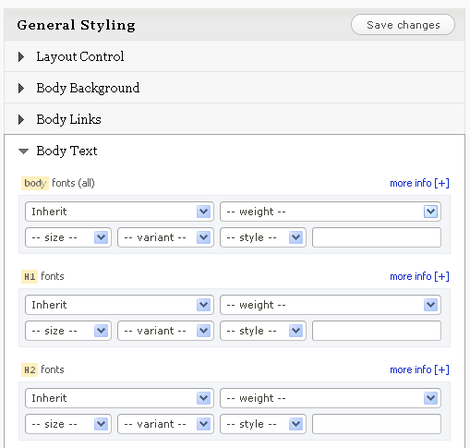This screenshot has width=470, height=448.
Task: Open body fonts Inherit family dropdown
Action: pyautogui.click(x=119, y=212)
